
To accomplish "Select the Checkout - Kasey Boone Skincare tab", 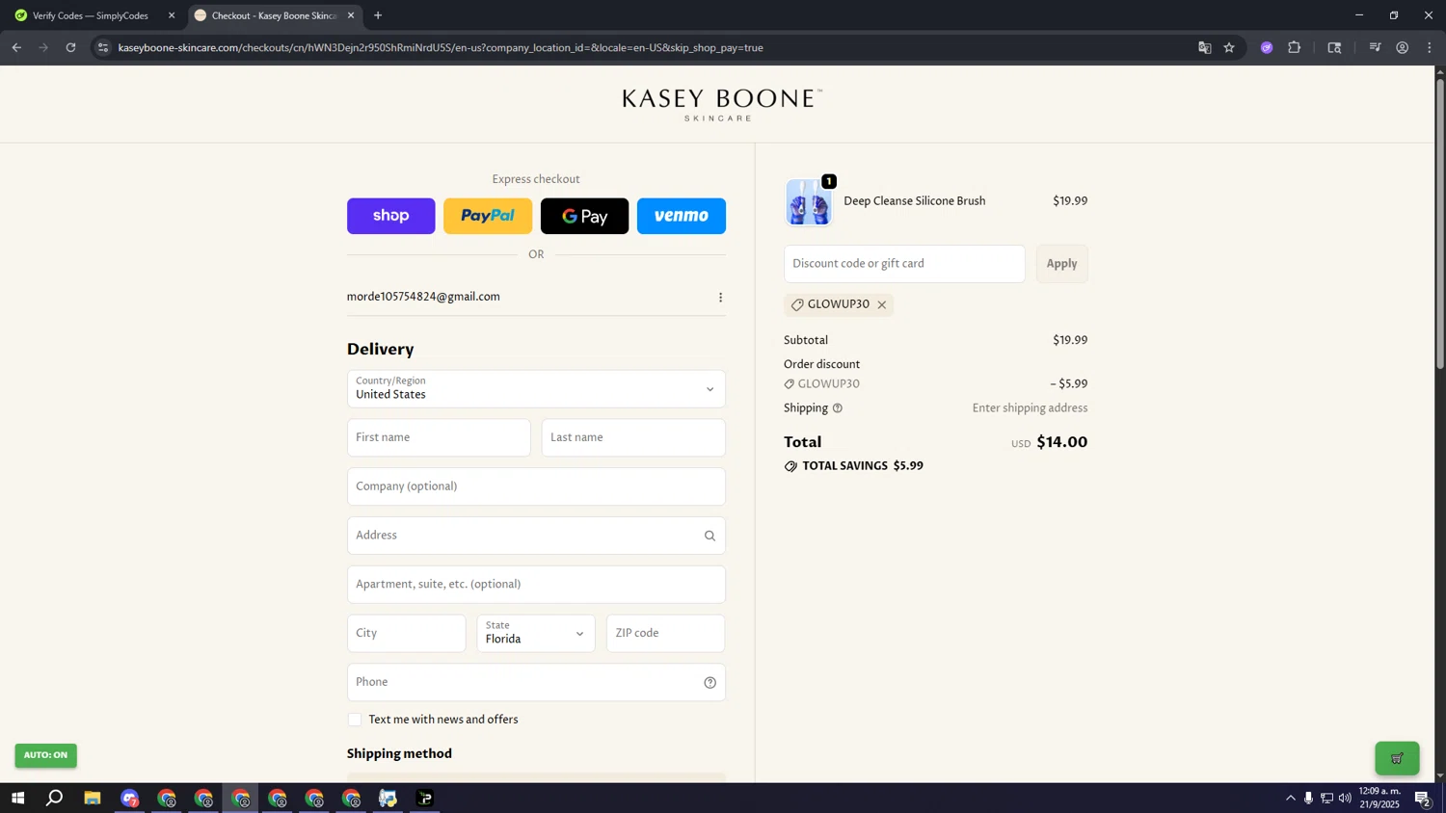I will 273,15.
